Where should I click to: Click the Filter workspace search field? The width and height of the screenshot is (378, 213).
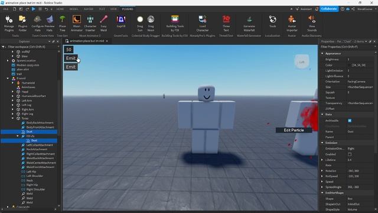point(30,47)
